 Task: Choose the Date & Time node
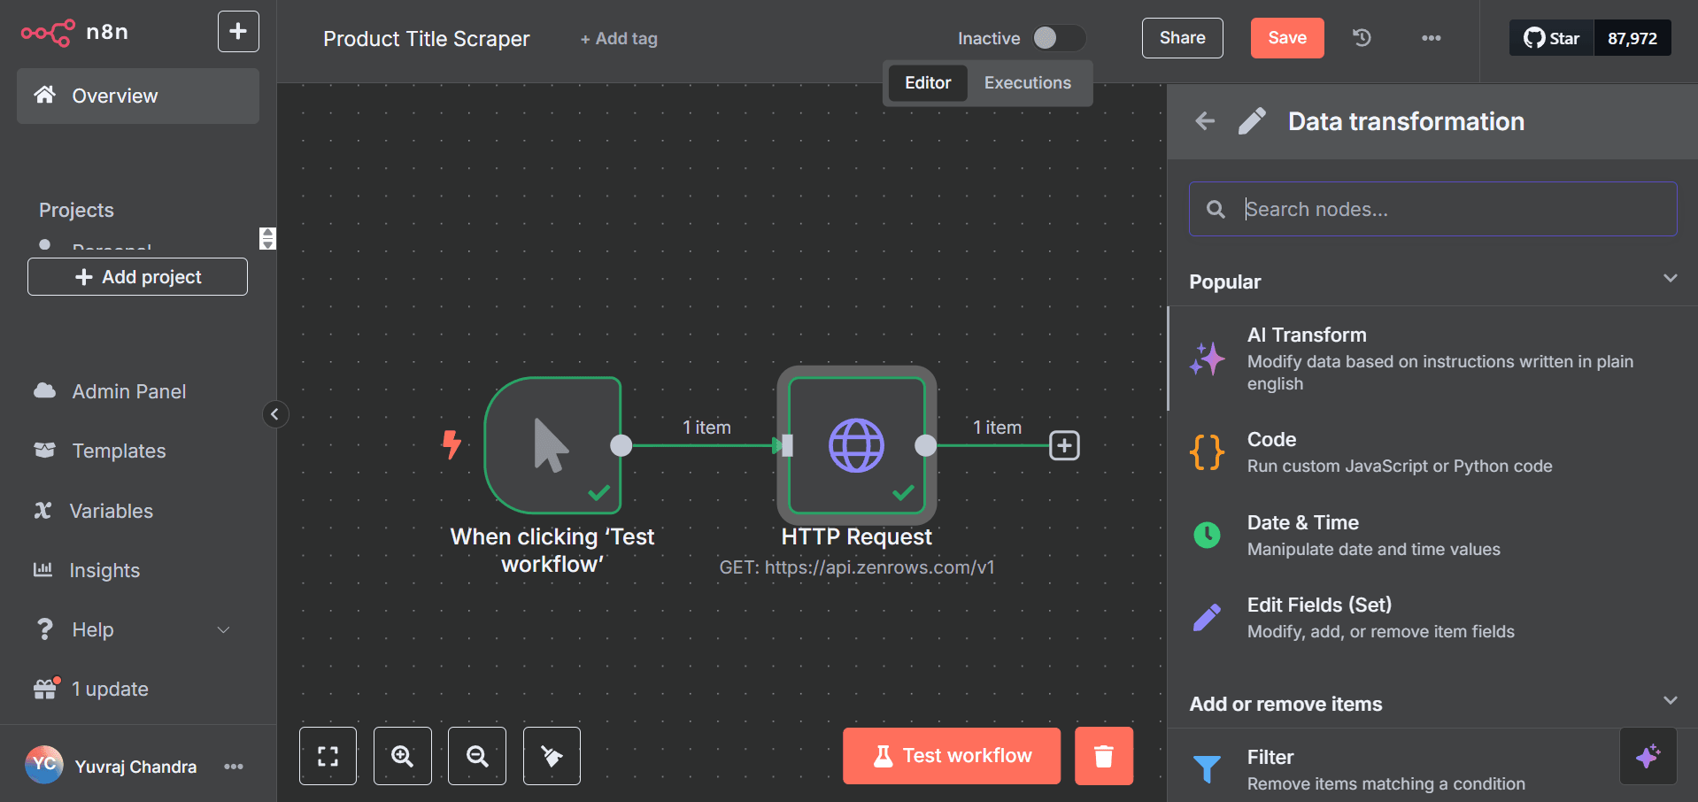pos(1432,536)
